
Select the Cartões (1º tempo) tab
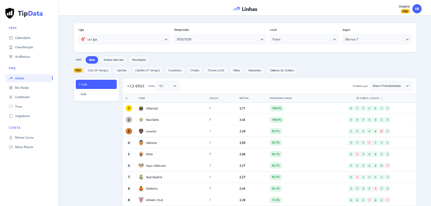(147, 70)
